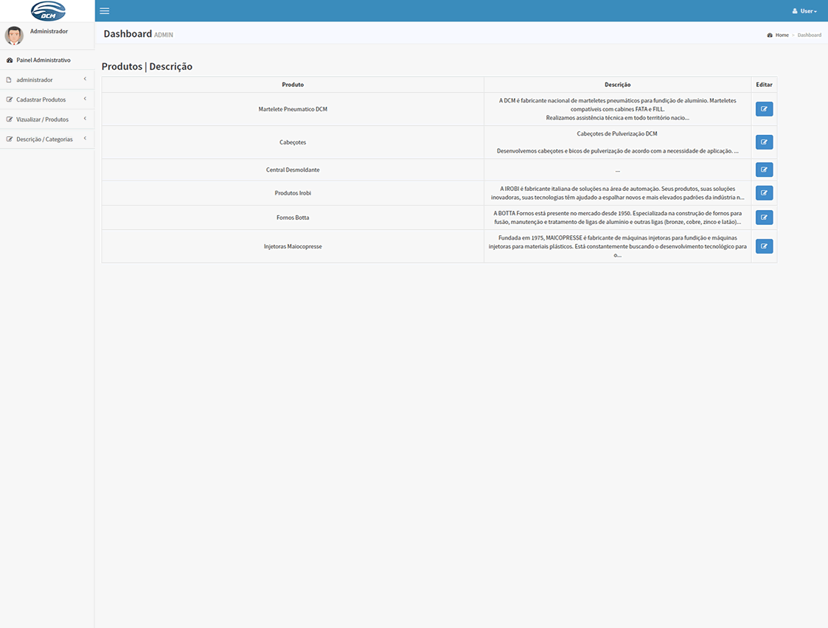Open Descrição / Categorias menu
This screenshot has height=628, width=828.
(47, 139)
